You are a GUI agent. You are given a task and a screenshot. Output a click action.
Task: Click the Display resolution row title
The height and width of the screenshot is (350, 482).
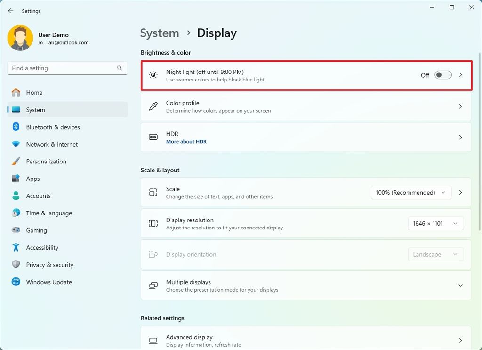(190, 220)
